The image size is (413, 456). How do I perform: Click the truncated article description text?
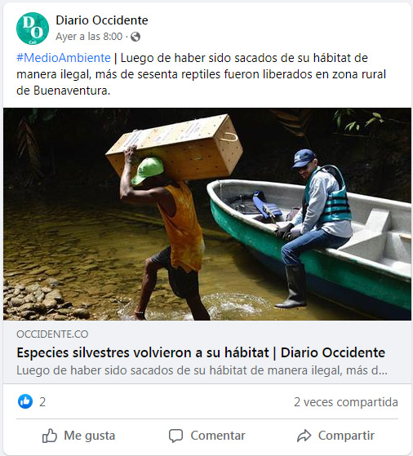[x=202, y=370]
